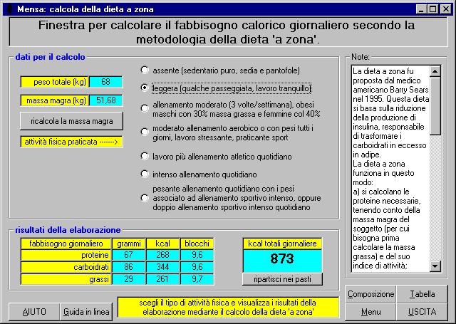Pick 'lavoro più allenamento atletico quotidiano'
Viewport: 456px width, 324px height.
(x=145, y=156)
